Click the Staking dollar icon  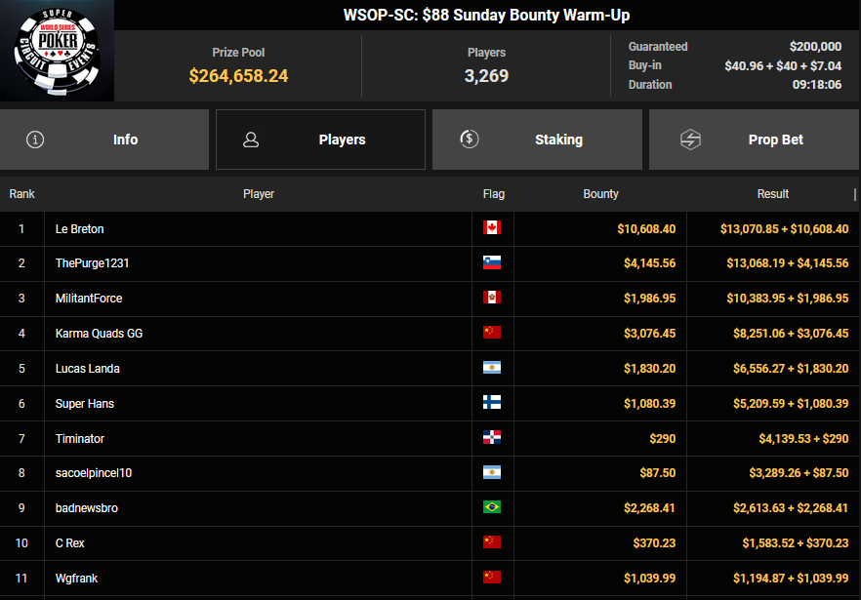470,140
